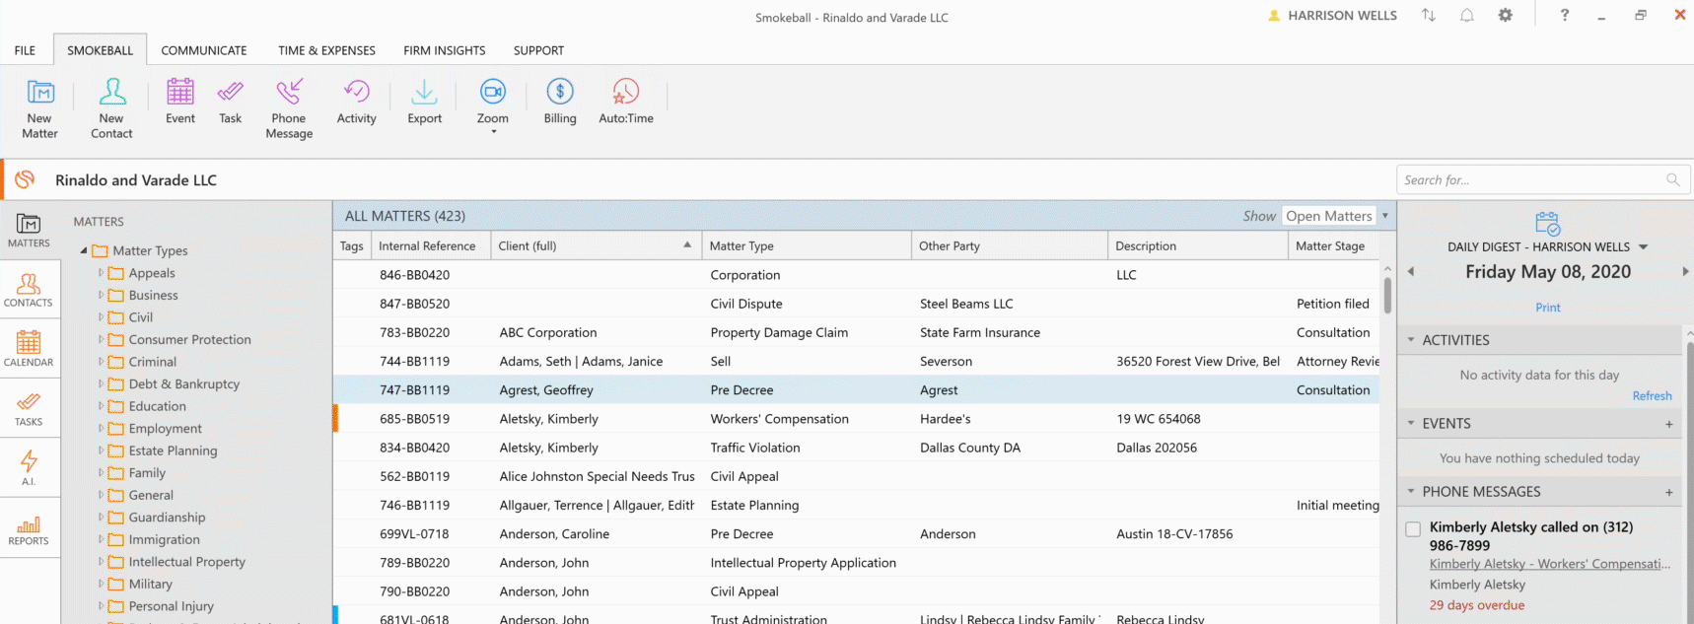Go to Contacts in the sidebar
The width and height of the screenshot is (1694, 624).
29,290
